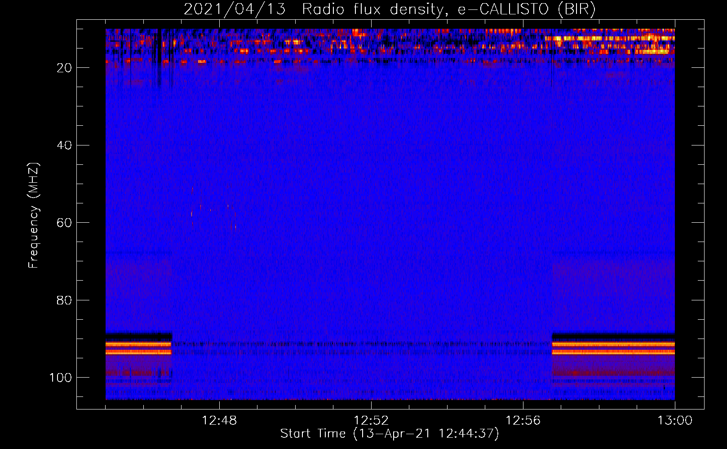Click the 12:52 time tick label
The height and width of the screenshot is (449, 727).
(371, 421)
